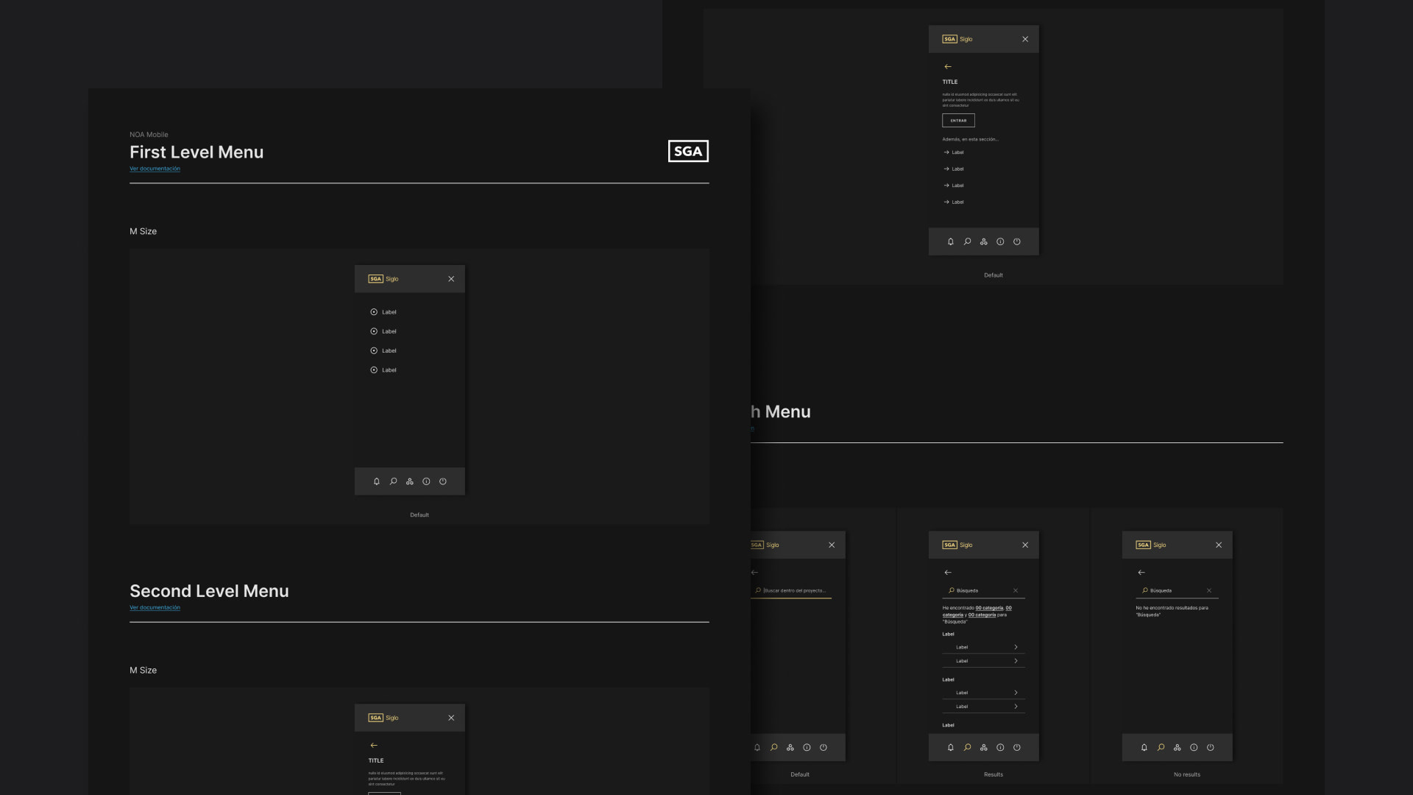1413x795 pixels.
Task: Click organization icon in the No results mockup
Action: 1177,747
